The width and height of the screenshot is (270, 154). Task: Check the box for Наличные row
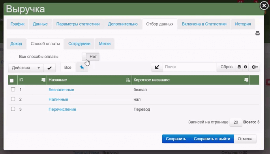(13, 99)
